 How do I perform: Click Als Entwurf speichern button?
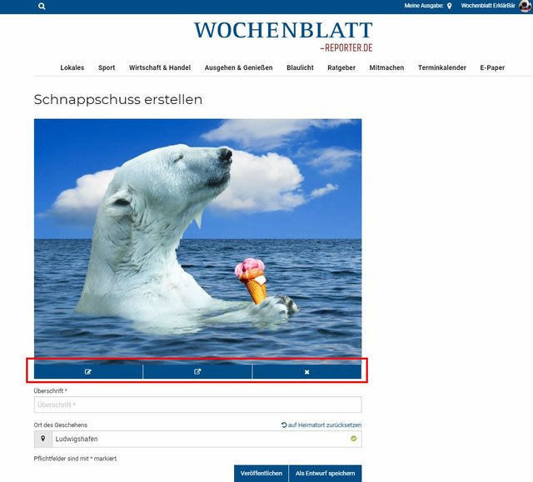326,473
